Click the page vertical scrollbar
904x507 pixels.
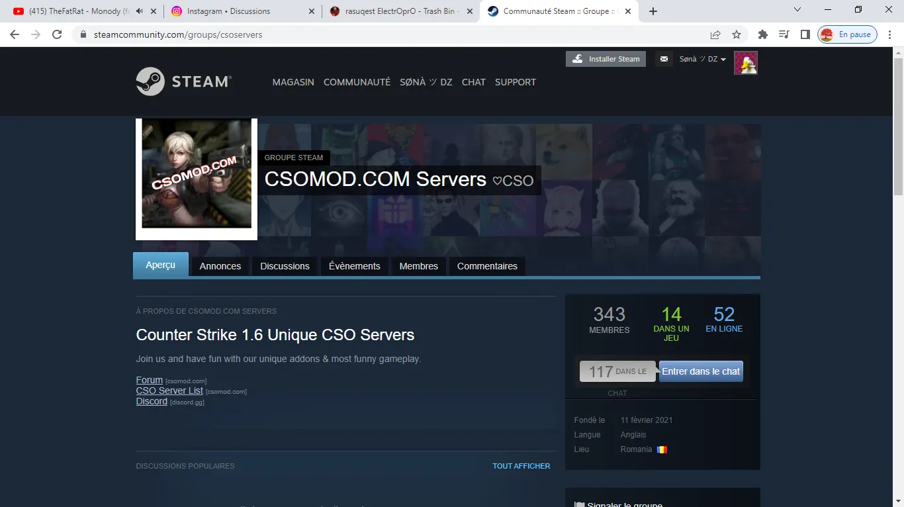[x=898, y=127]
